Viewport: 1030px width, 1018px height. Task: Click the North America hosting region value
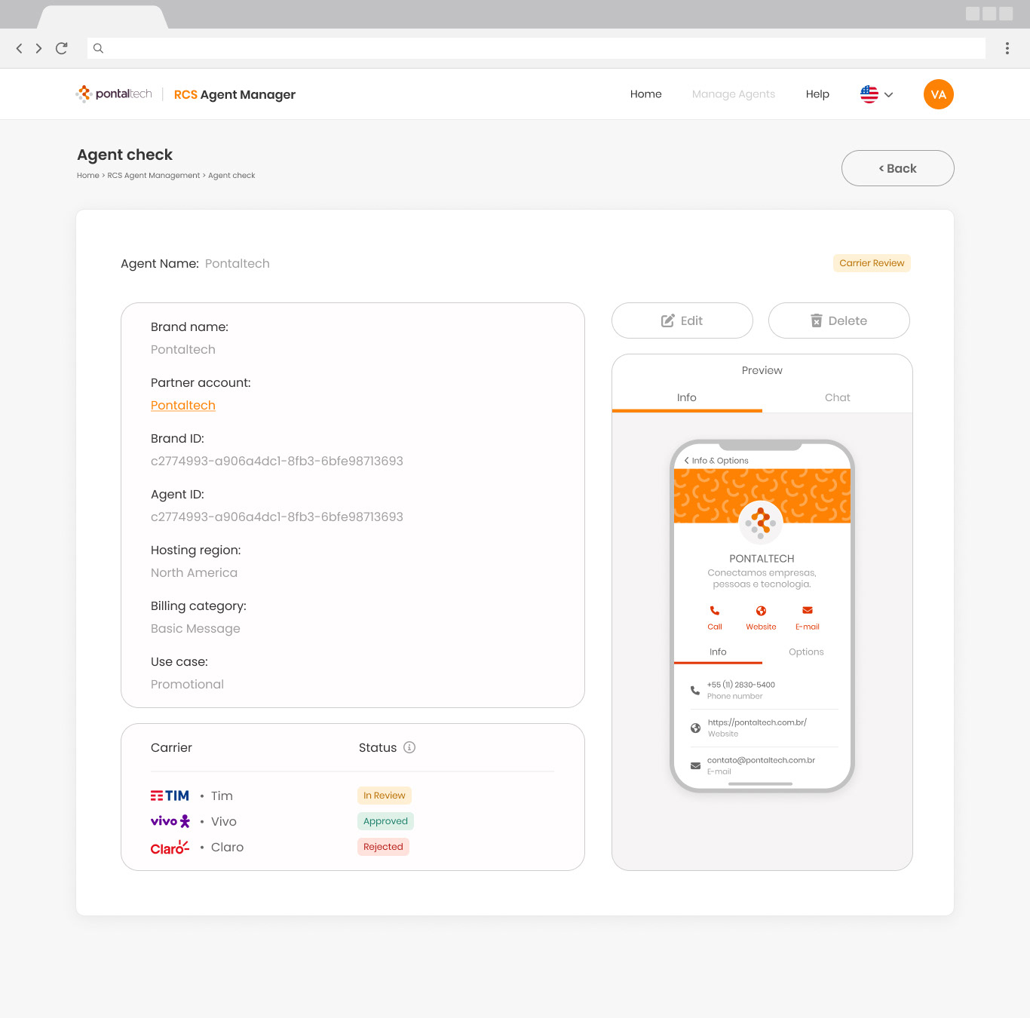pyautogui.click(x=194, y=572)
